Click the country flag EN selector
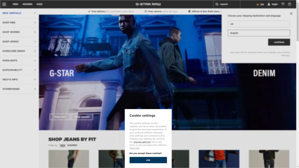 pos(260,4)
